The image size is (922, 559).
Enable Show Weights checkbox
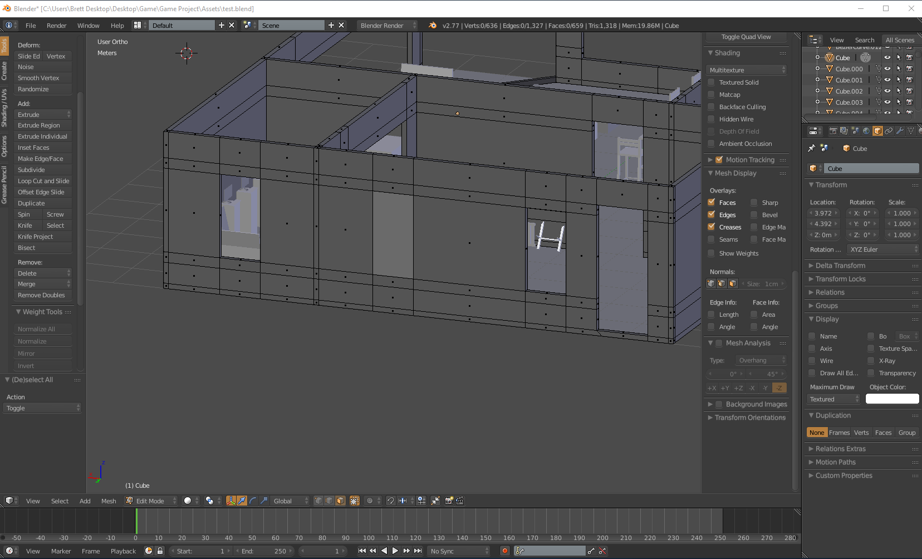click(x=711, y=253)
